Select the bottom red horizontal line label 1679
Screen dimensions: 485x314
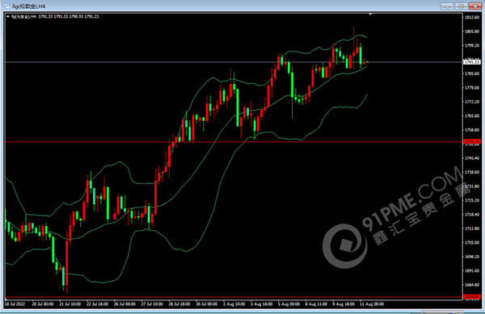coord(472,297)
